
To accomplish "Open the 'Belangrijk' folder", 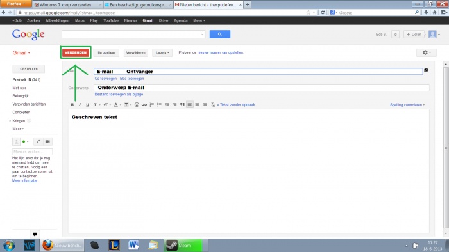I will coord(21,96).
